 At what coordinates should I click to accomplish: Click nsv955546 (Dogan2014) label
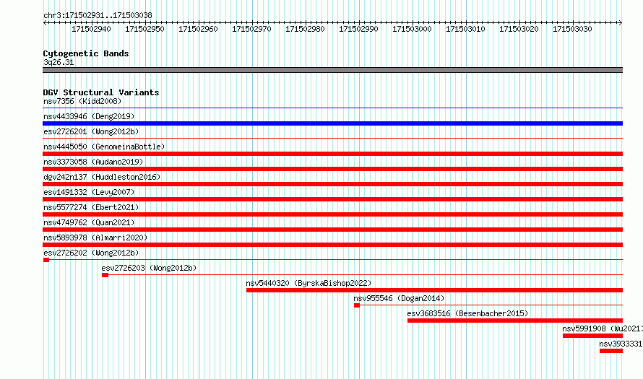pyautogui.click(x=399, y=298)
